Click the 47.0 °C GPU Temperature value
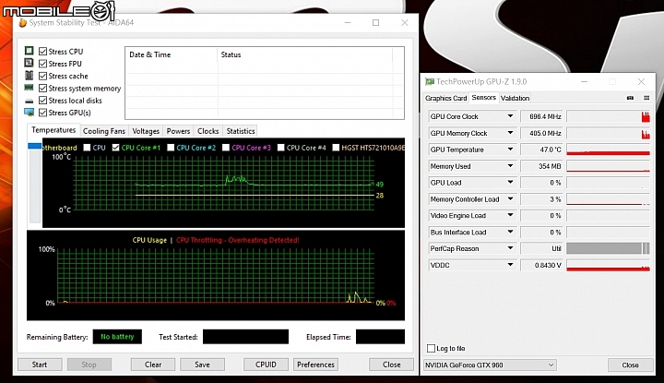The height and width of the screenshot is (383, 664). (541, 150)
